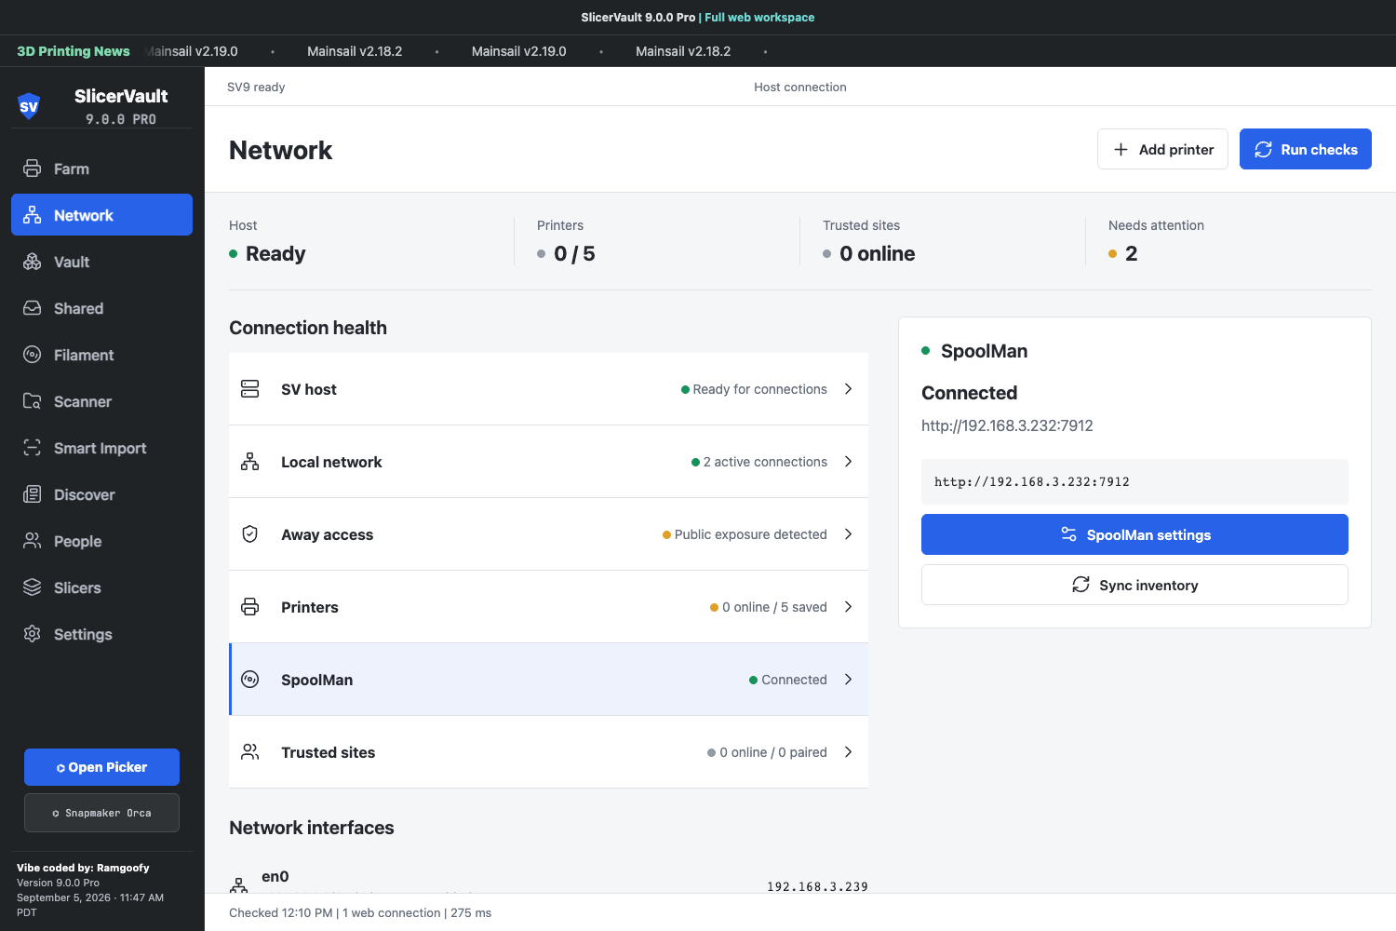Click the Snapmaker Orca button
Image resolution: width=1396 pixels, height=931 pixels.
pos(101,813)
